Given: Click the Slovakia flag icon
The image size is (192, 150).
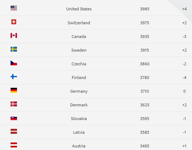Looking at the screenshot, I should 14,118.
